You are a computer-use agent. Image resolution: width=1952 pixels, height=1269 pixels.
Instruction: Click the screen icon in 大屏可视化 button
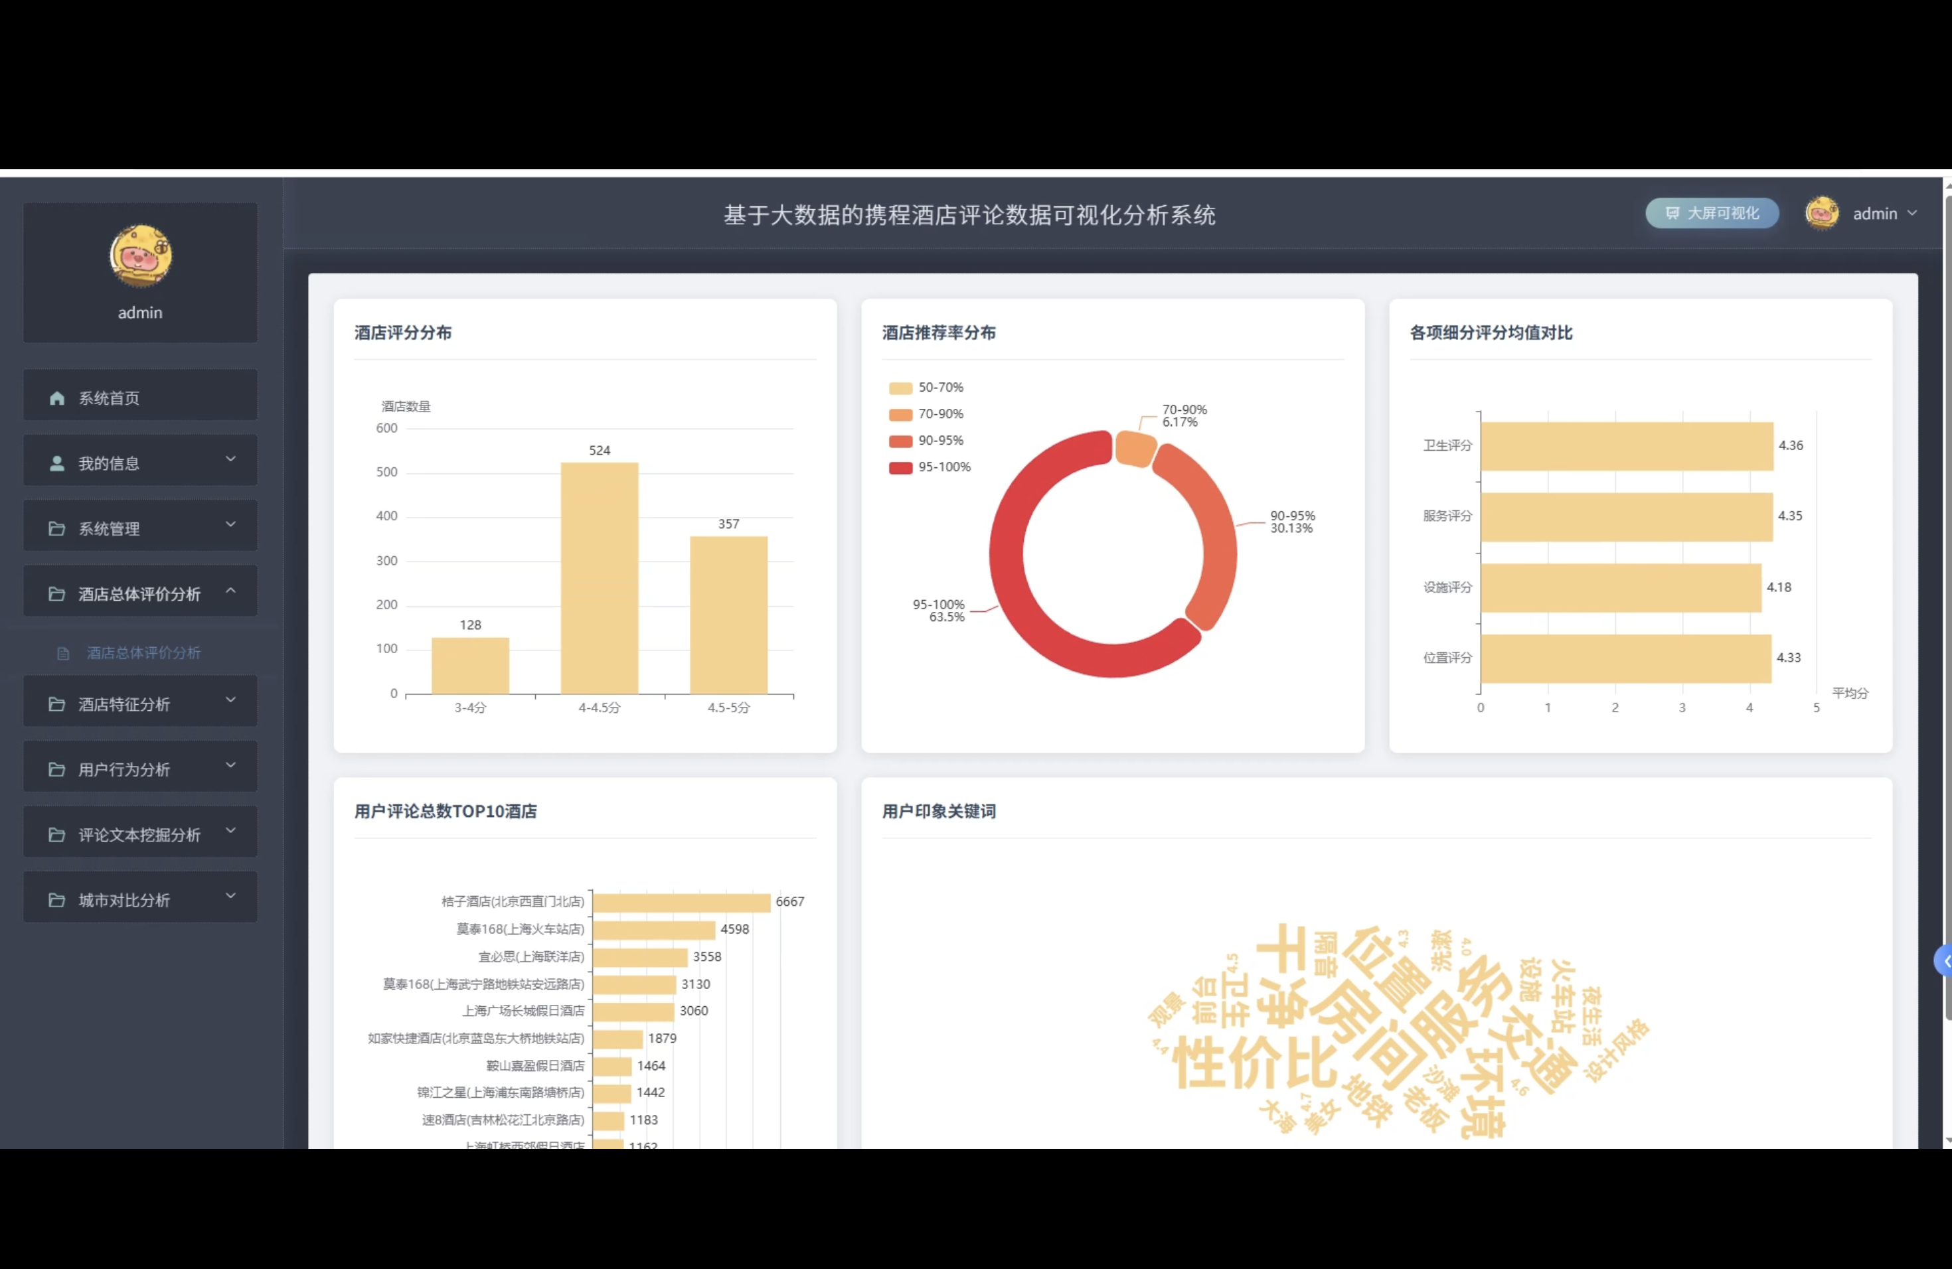(1672, 213)
